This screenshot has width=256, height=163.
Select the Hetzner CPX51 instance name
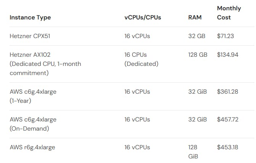coord(30,36)
